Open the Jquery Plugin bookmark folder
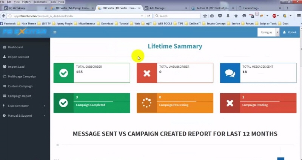Screen dimensions: 302x160 (x=62, y=24)
